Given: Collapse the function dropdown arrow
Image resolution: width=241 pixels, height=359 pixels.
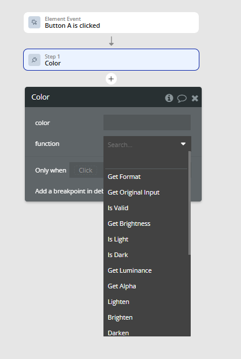Looking at the screenshot, I should pos(183,144).
